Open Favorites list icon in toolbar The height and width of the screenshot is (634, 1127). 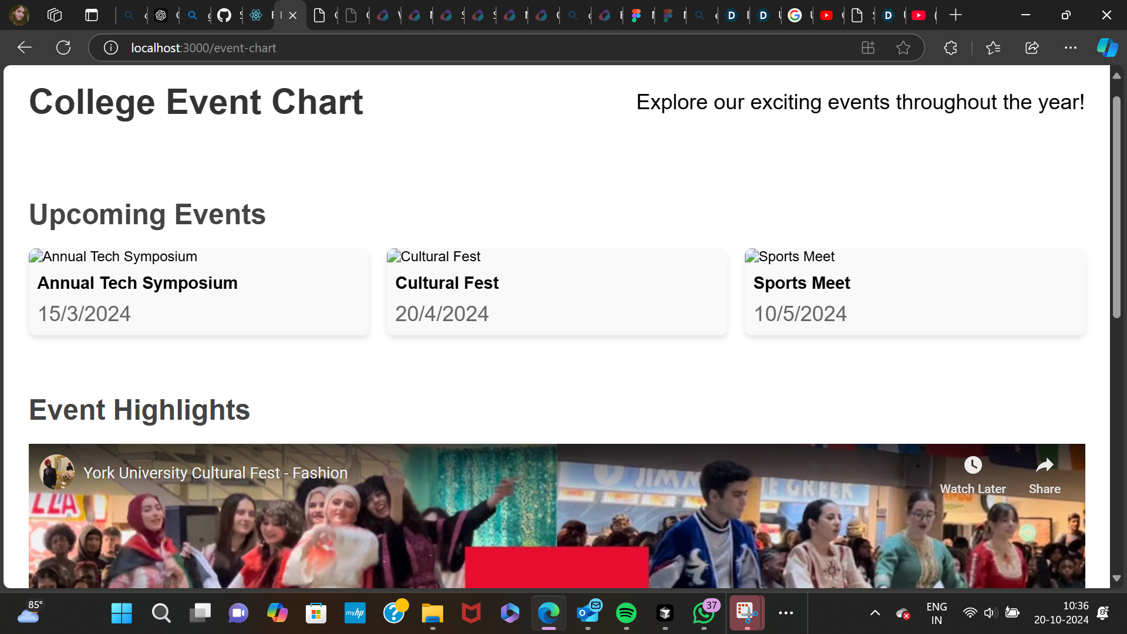(993, 48)
